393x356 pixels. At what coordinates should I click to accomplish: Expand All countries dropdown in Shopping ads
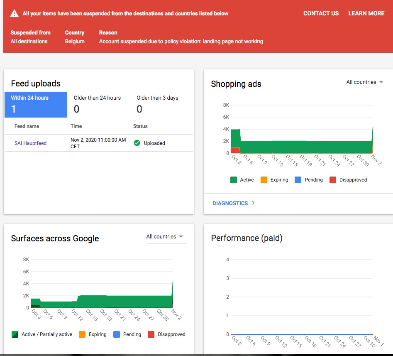[365, 82]
